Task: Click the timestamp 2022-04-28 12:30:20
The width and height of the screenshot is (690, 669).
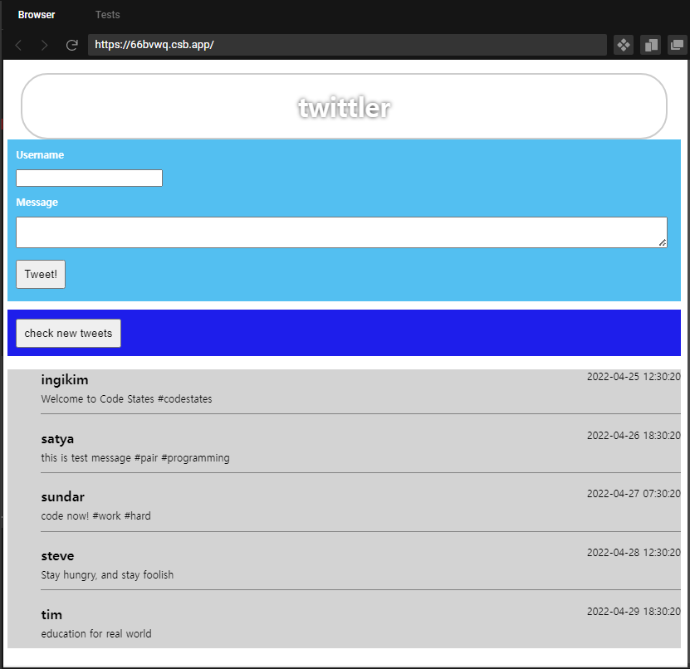Action: click(x=634, y=553)
